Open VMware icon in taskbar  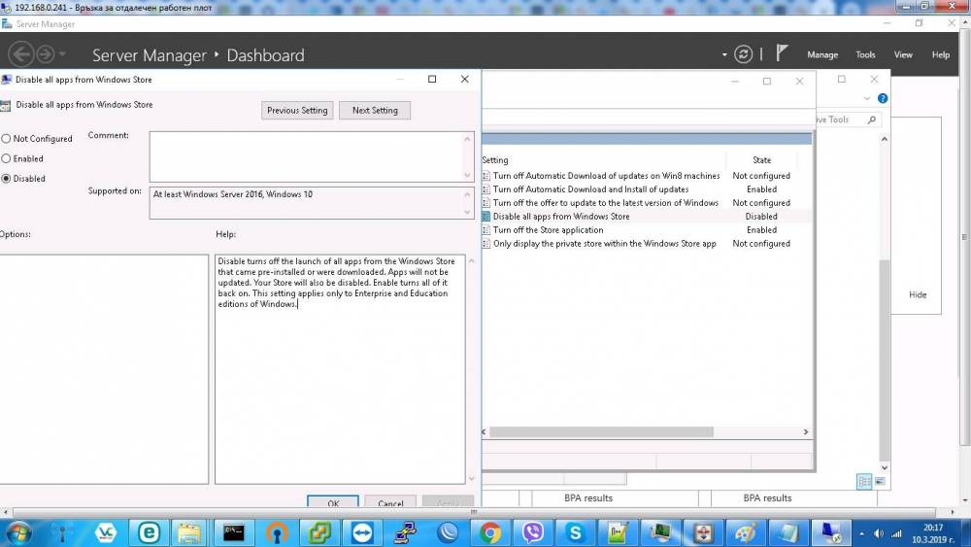point(319,532)
